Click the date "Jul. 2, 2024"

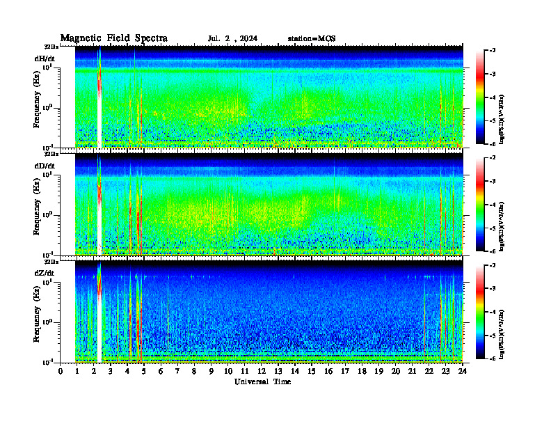tap(232, 38)
